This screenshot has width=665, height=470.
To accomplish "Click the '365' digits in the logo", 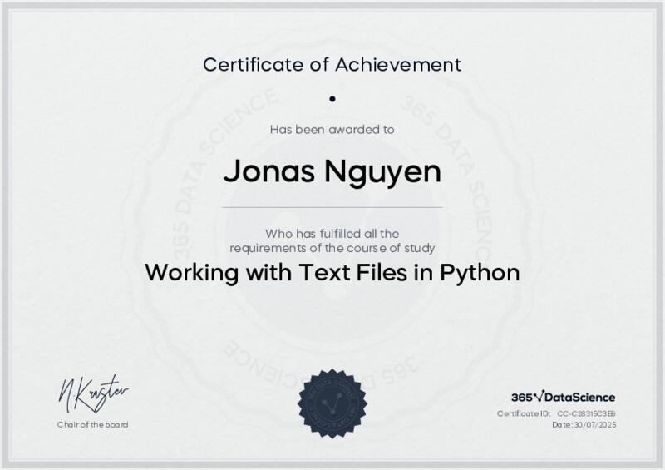I will click(520, 398).
